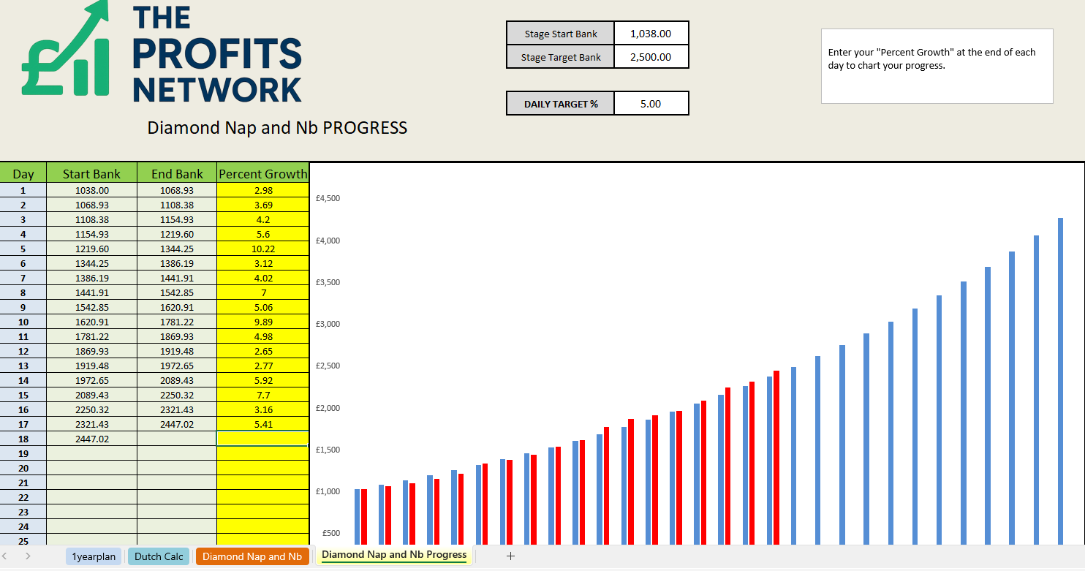This screenshot has width=1085, height=571.
Task: Click the Percent Growth column header
Action: coord(262,174)
